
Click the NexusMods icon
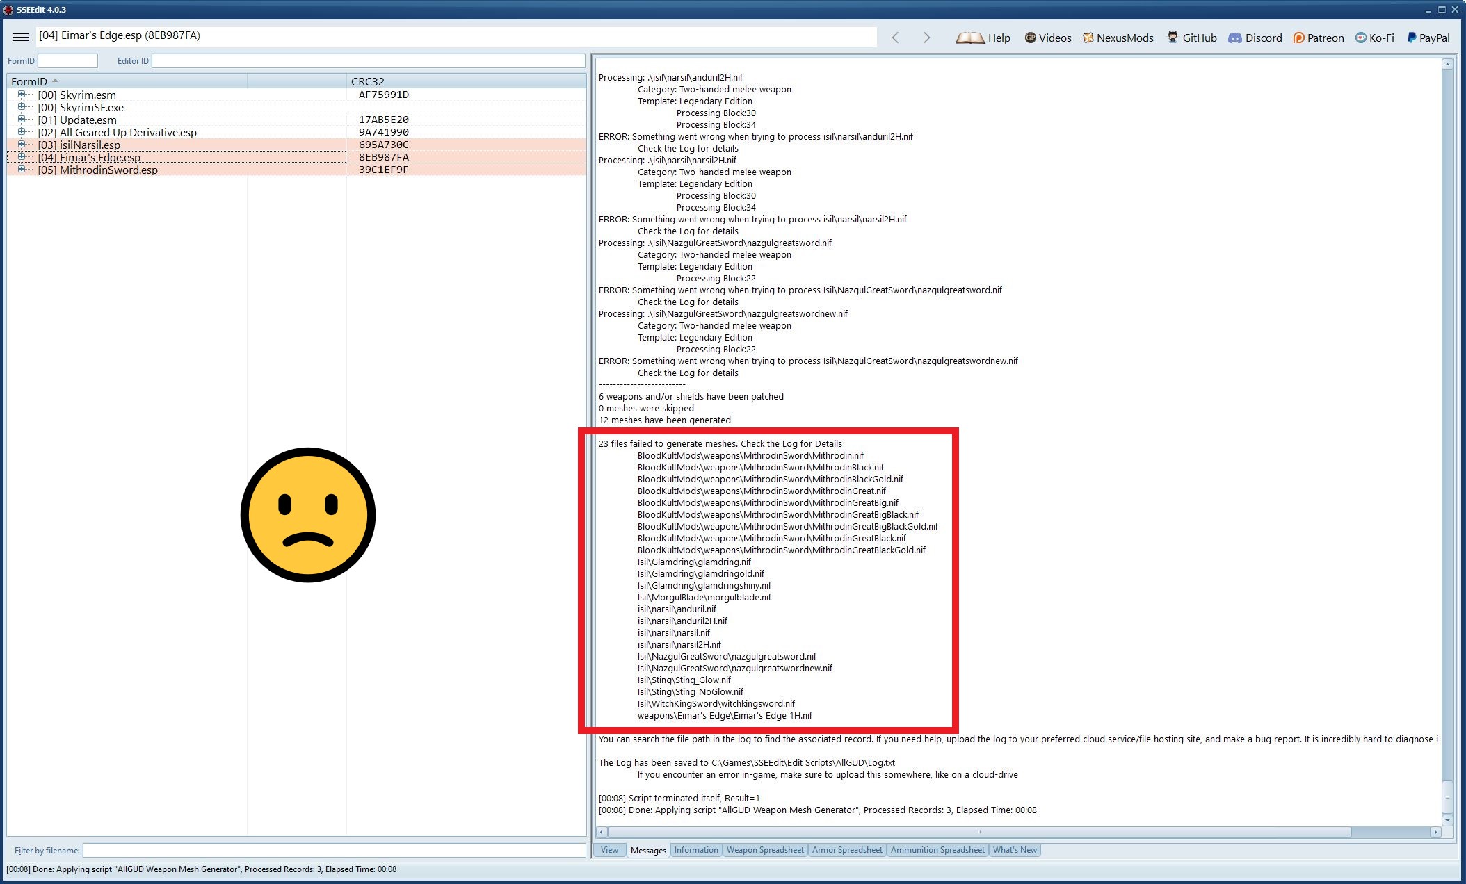click(x=1088, y=38)
